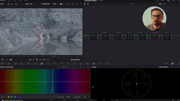180x101 pixels.
Task: Jump to the first frame
Action: click(30, 60)
